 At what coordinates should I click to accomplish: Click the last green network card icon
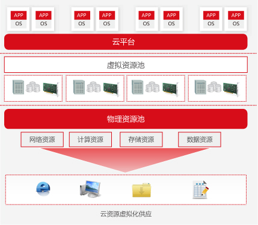pos(231,89)
